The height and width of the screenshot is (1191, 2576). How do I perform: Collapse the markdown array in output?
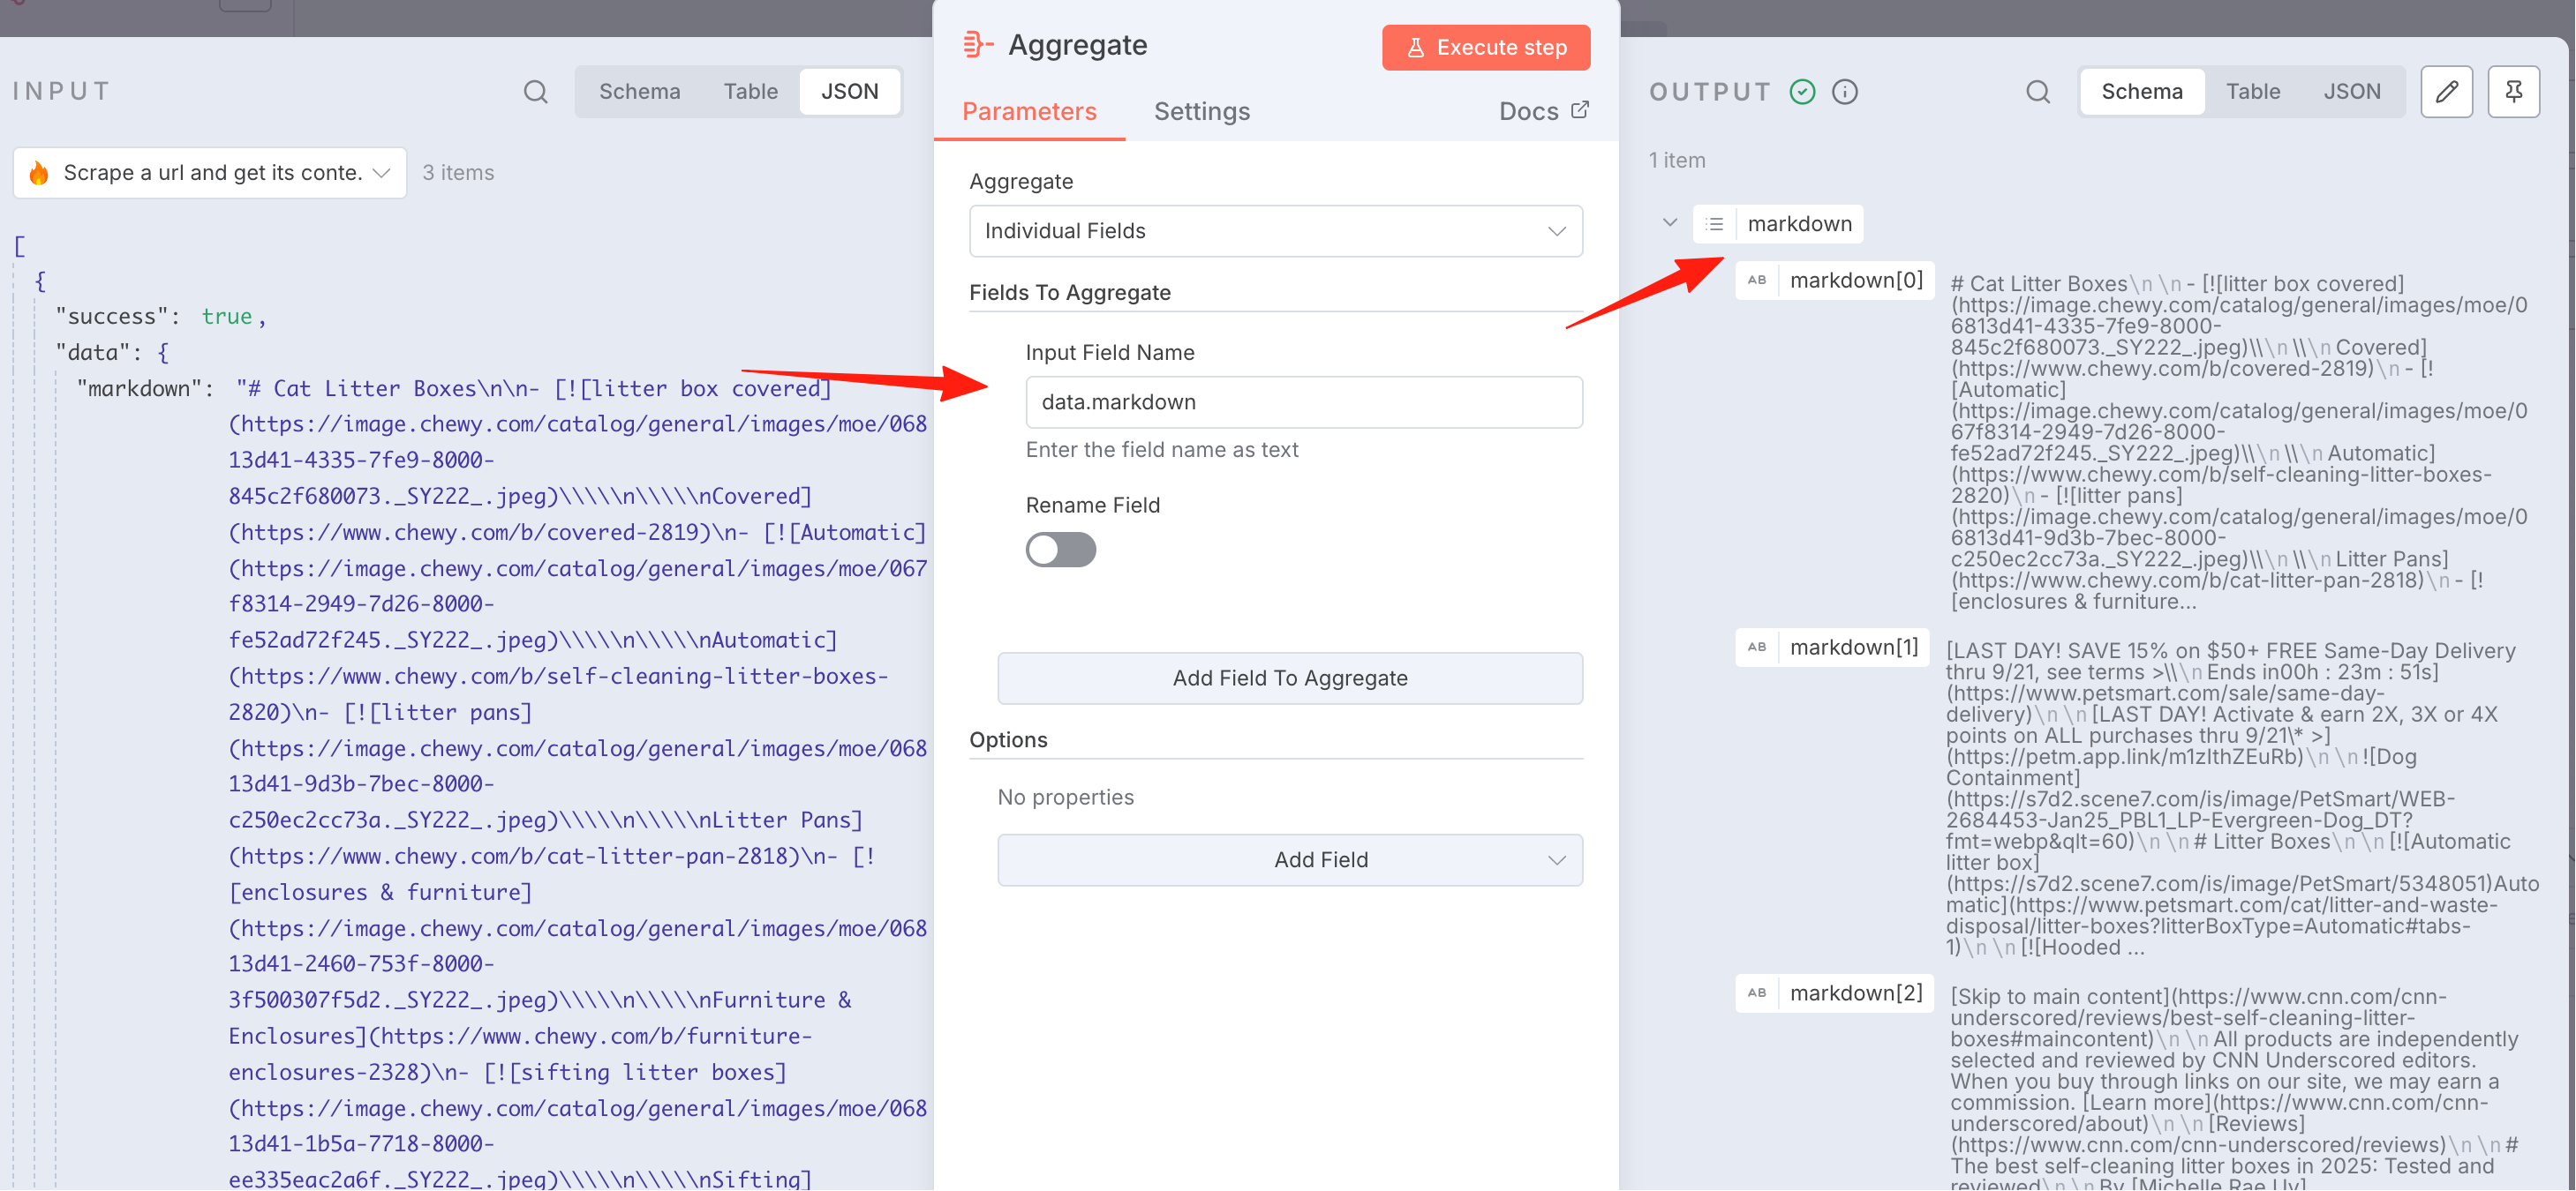click(x=1669, y=223)
